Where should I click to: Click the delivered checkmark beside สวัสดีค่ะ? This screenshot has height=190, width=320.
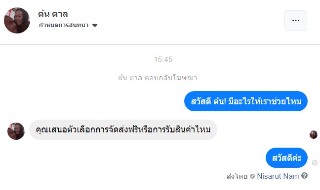point(315,162)
